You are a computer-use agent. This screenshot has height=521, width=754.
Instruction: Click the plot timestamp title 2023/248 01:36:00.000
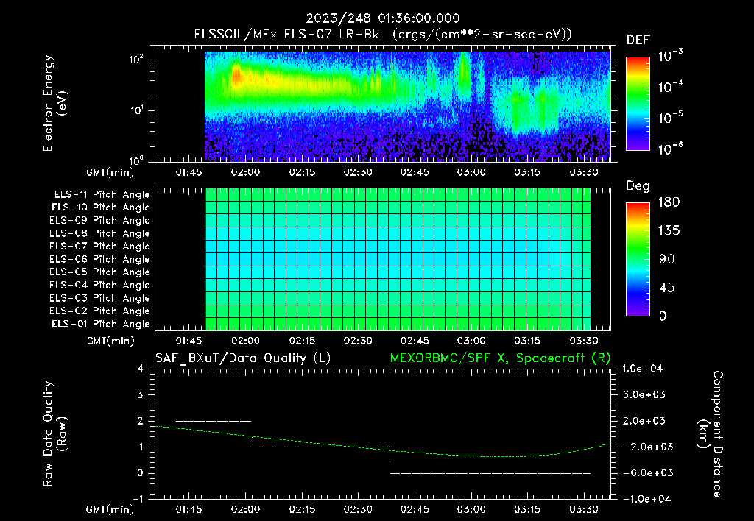pyautogui.click(x=383, y=18)
